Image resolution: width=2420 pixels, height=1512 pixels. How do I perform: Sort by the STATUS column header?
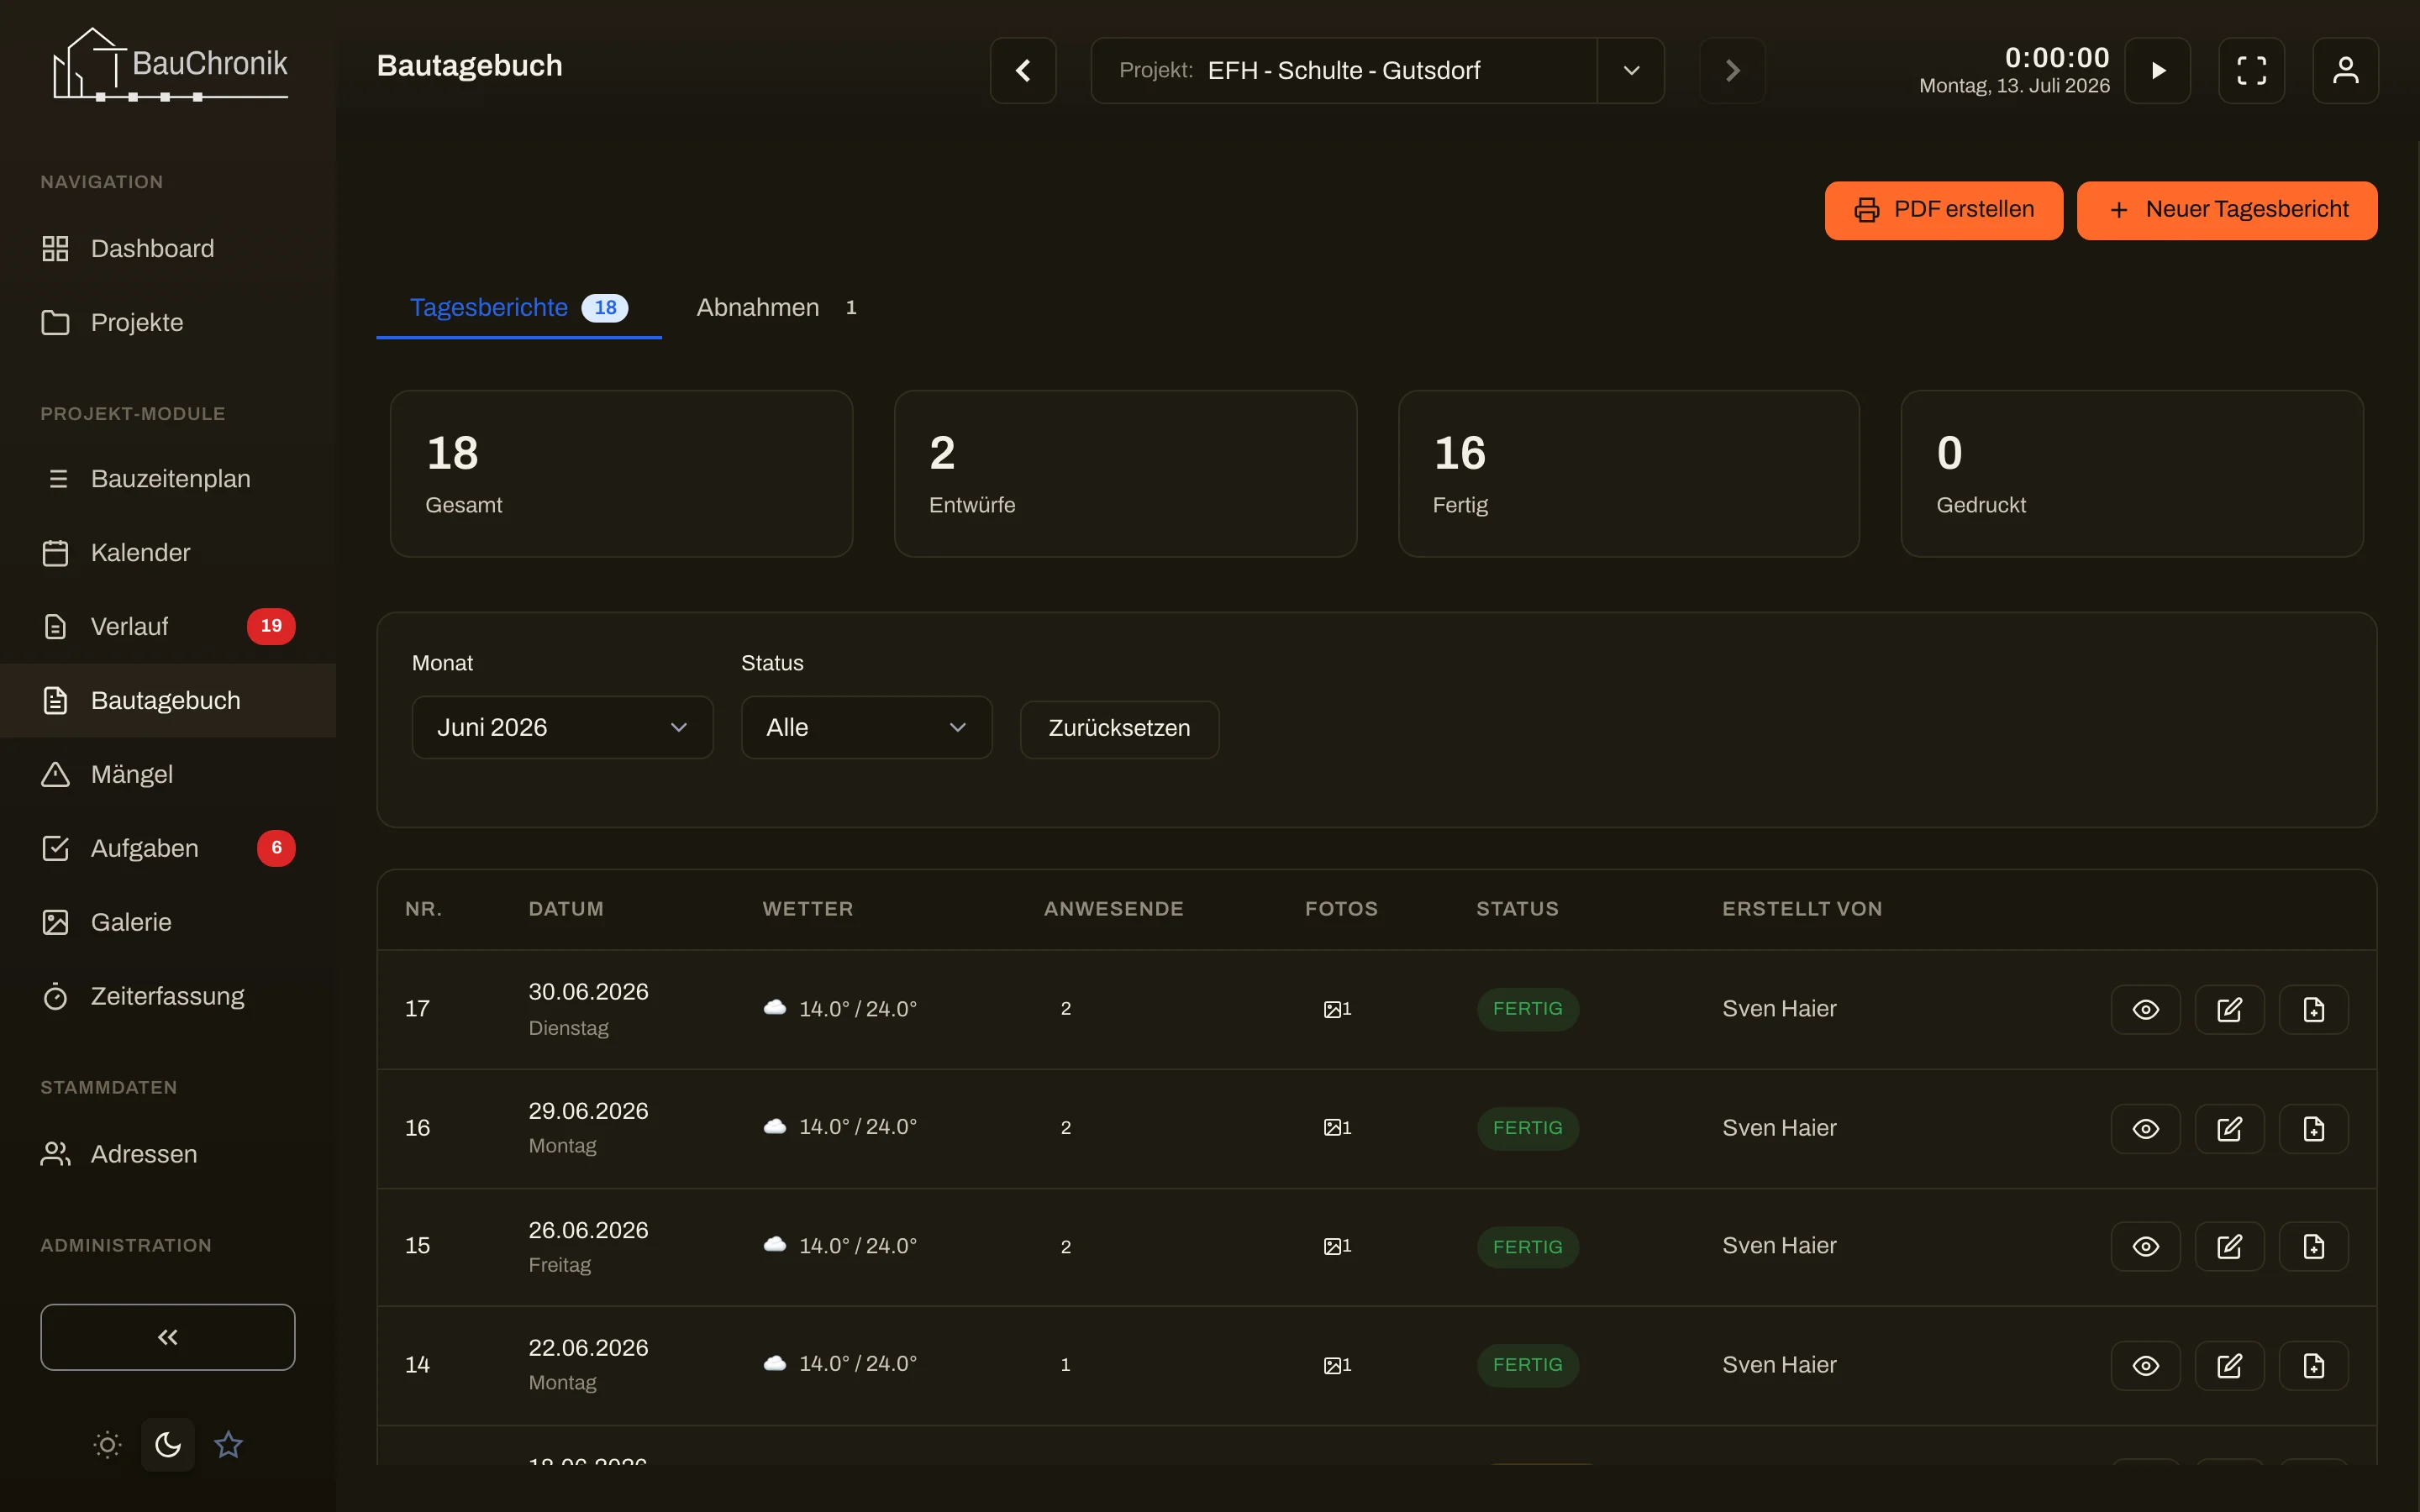point(1517,909)
